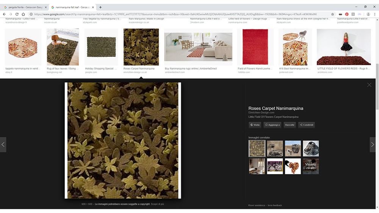The height and width of the screenshot is (213, 379).
Task: Show the previous image in preview
Action: point(3,145)
